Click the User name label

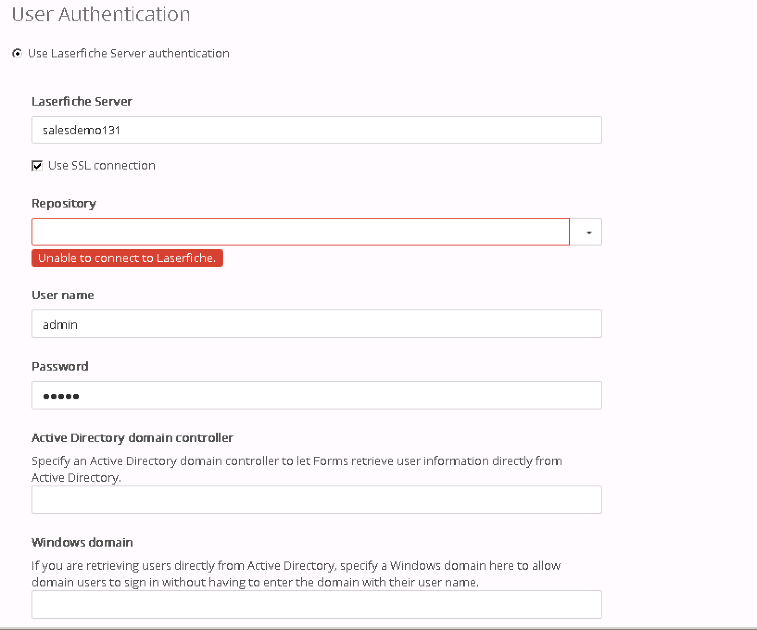click(63, 296)
